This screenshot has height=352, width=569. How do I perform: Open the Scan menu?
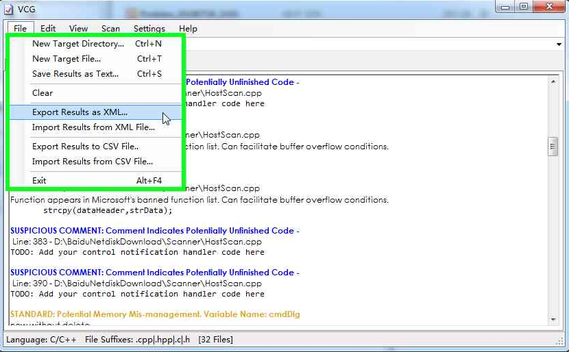pyautogui.click(x=110, y=29)
